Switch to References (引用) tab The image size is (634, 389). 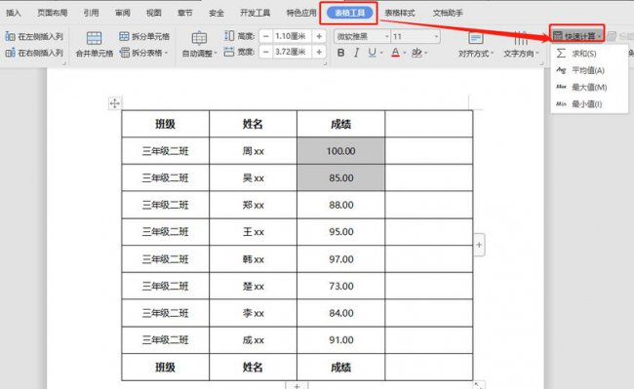(x=91, y=13)
